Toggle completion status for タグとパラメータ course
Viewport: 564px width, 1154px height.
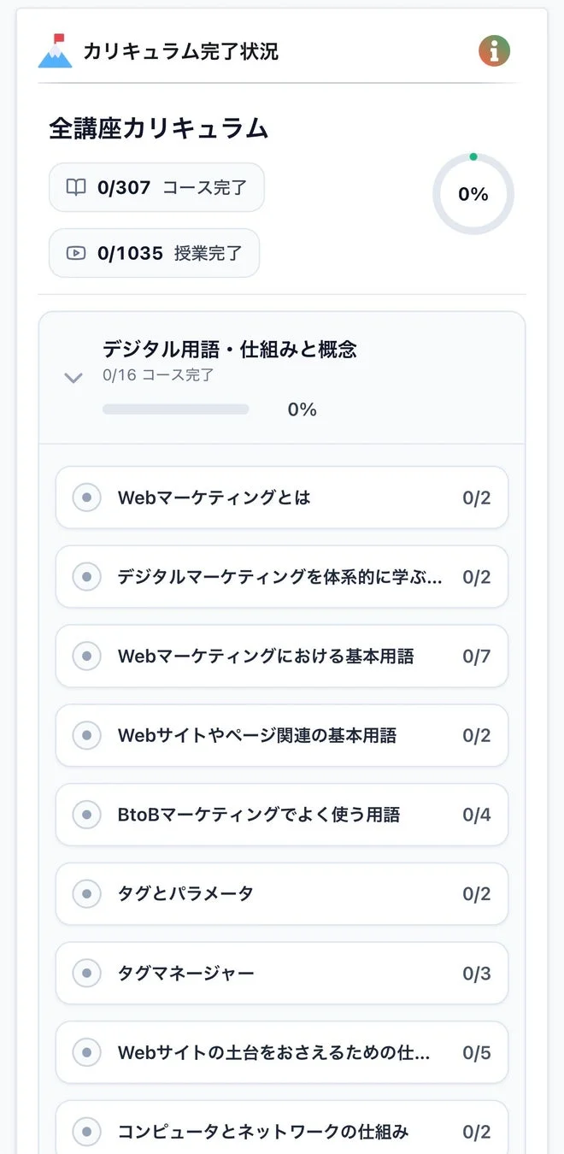pos(85,893)
